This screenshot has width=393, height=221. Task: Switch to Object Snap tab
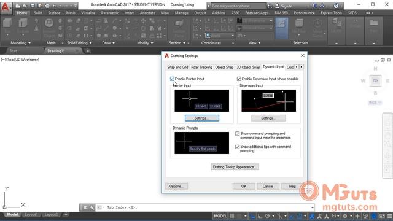(224, 67)
